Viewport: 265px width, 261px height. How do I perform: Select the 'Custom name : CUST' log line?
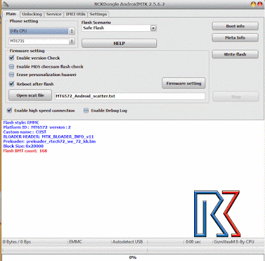click(25, 132)
